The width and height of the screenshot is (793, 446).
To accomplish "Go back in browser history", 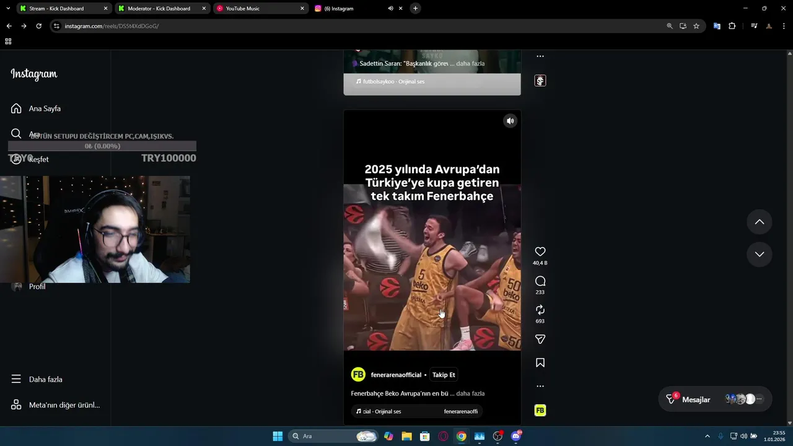I will coord(9,26).
